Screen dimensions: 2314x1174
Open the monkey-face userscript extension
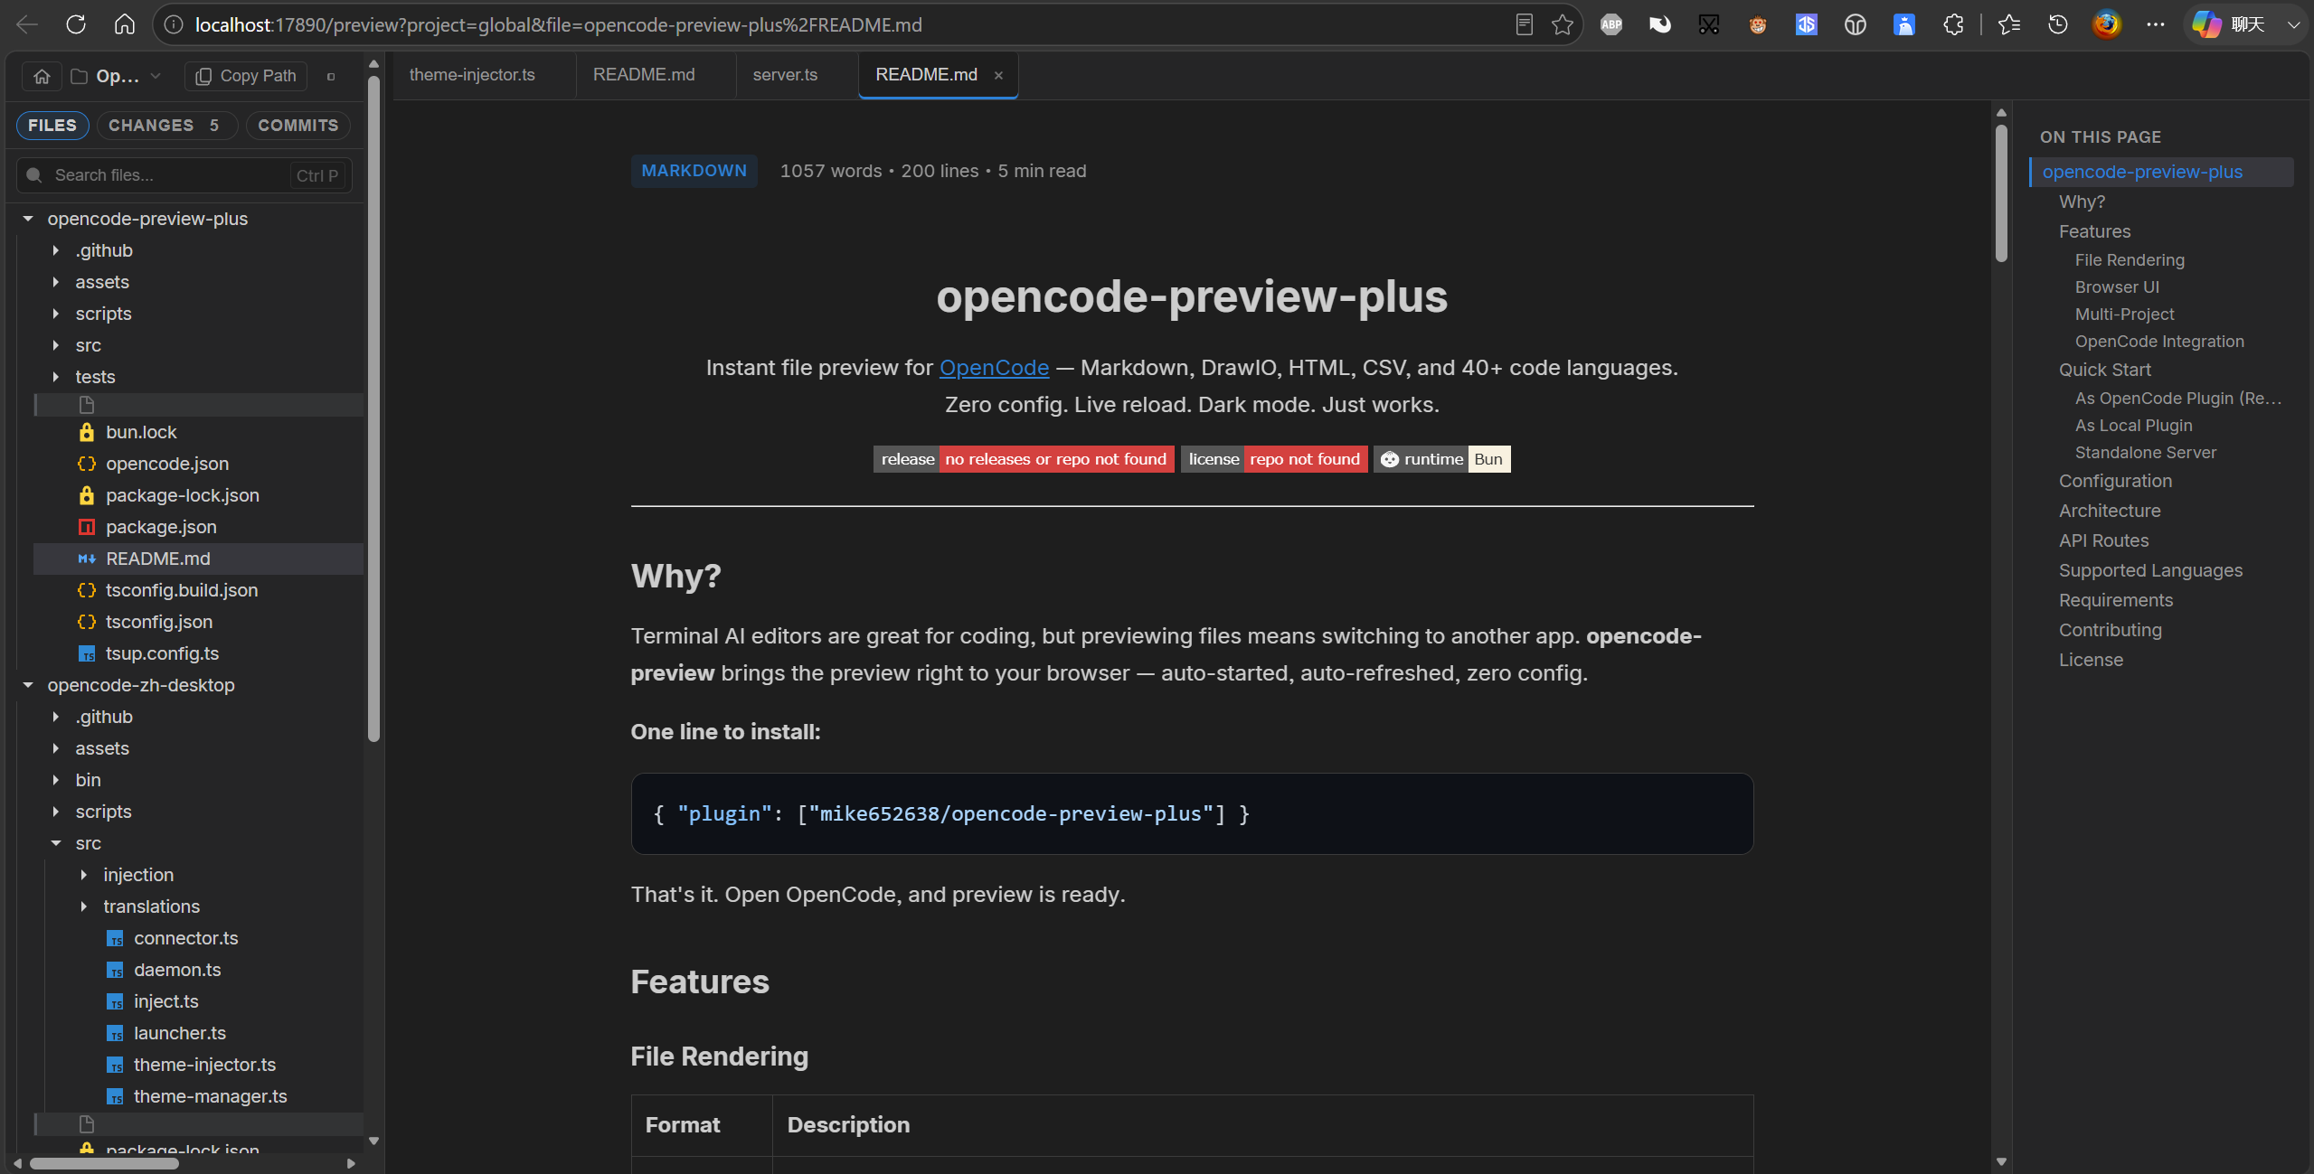coord(1758,24)
